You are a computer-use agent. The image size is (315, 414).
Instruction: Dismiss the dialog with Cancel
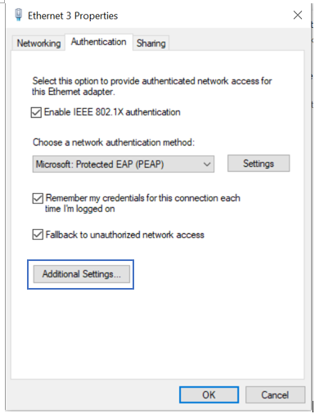[275, 394]
